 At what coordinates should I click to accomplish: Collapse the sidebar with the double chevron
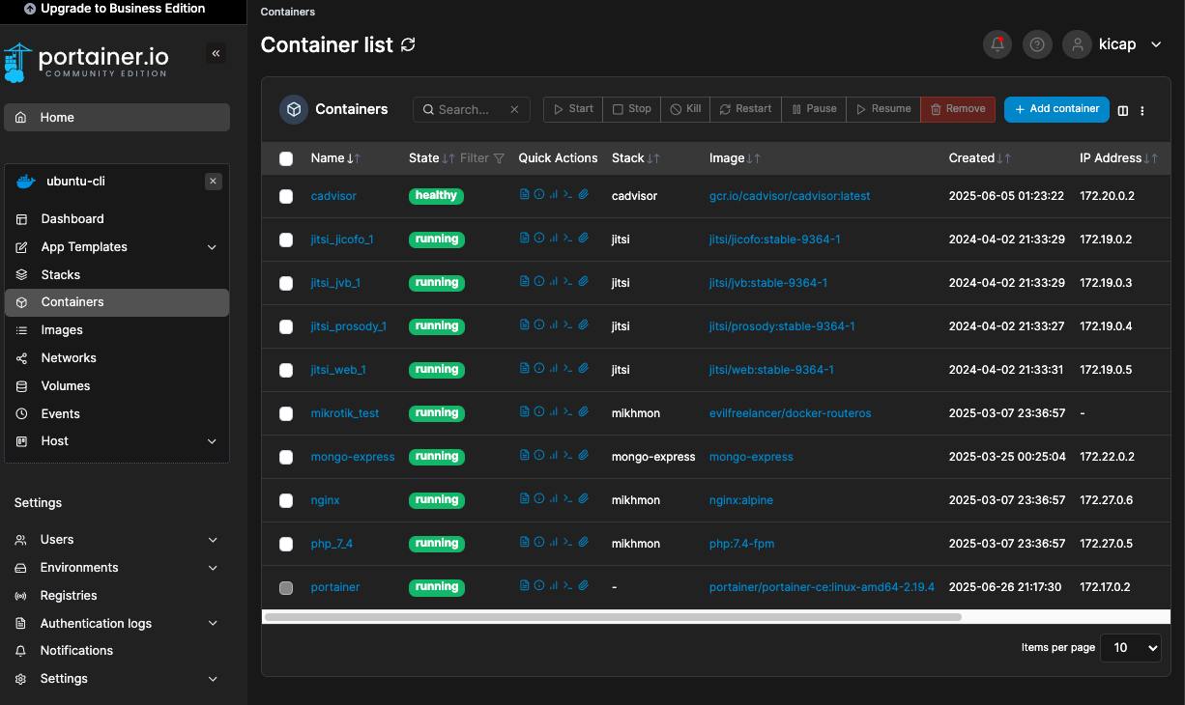coord(217,54)
